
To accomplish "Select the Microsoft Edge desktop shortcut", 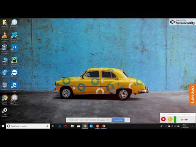I will (x=14, y=87).
